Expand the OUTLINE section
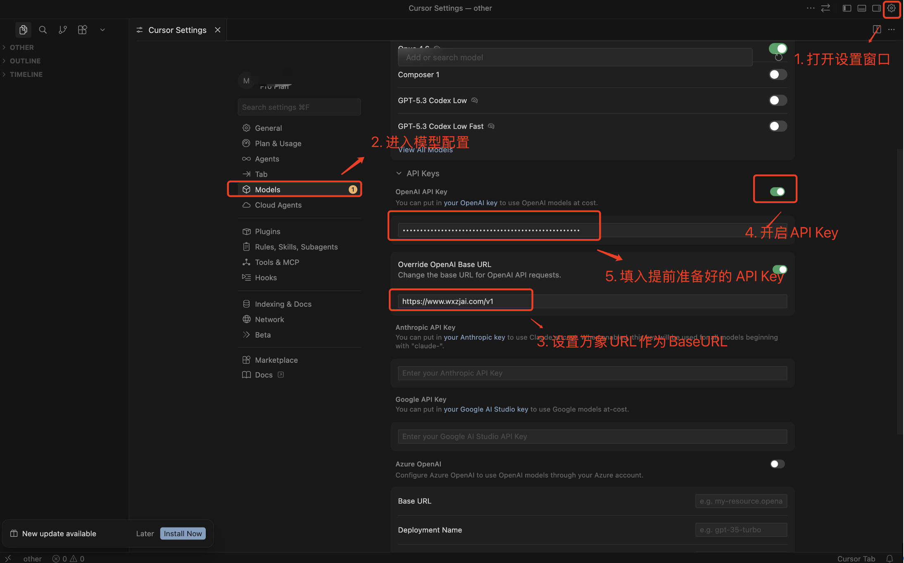 coord(25,61)
